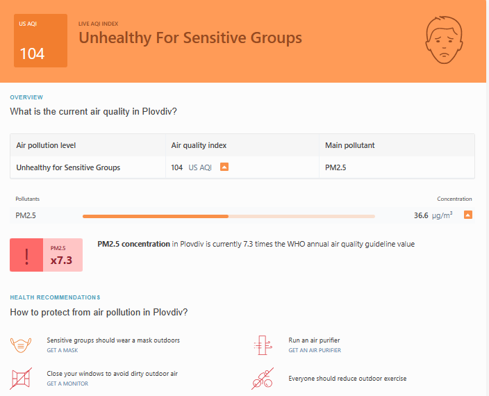Open the GET AN AIR PURIFIER link
Viewport: 489px width, 396px height.
315,351
